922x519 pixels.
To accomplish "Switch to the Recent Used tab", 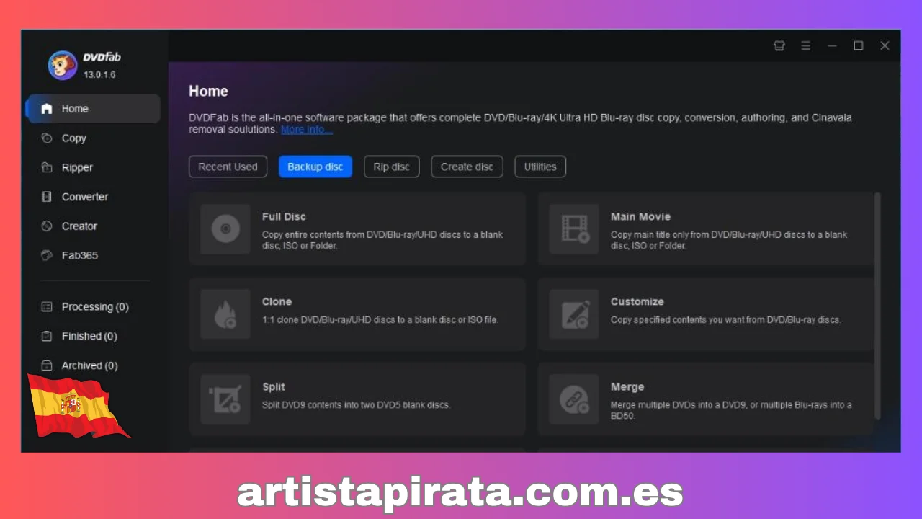I will tap(228, 167).
